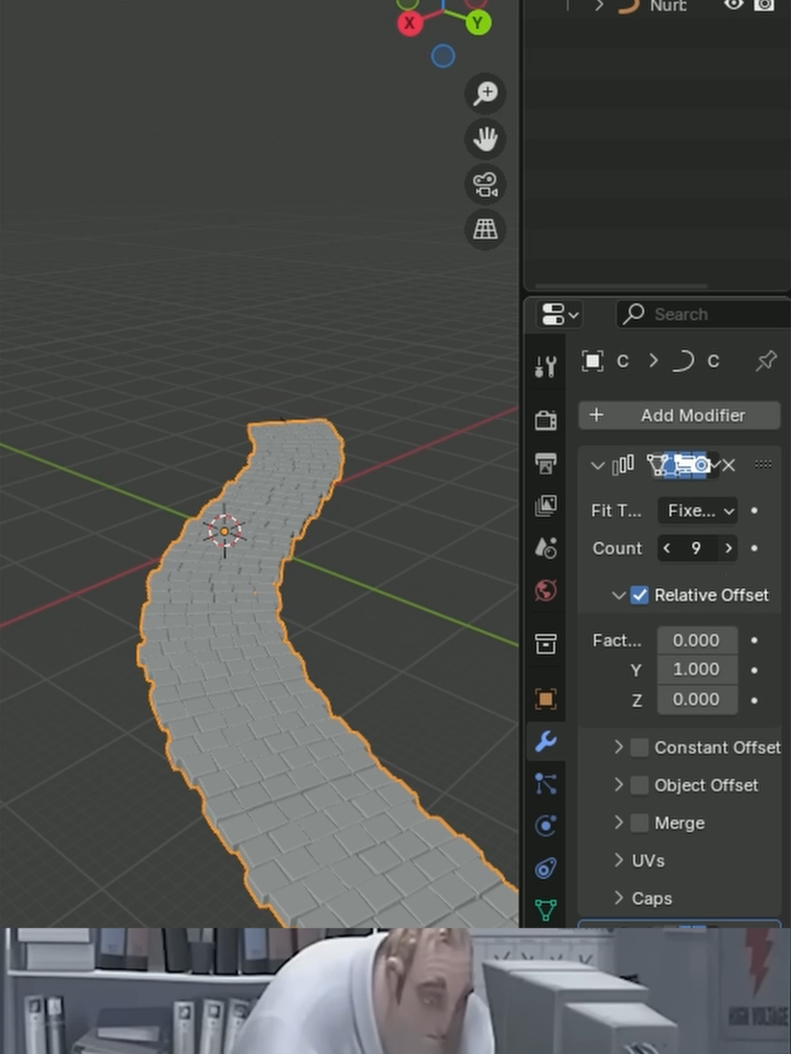Grab the modifier drag handle dots

(x=763, y=464)
